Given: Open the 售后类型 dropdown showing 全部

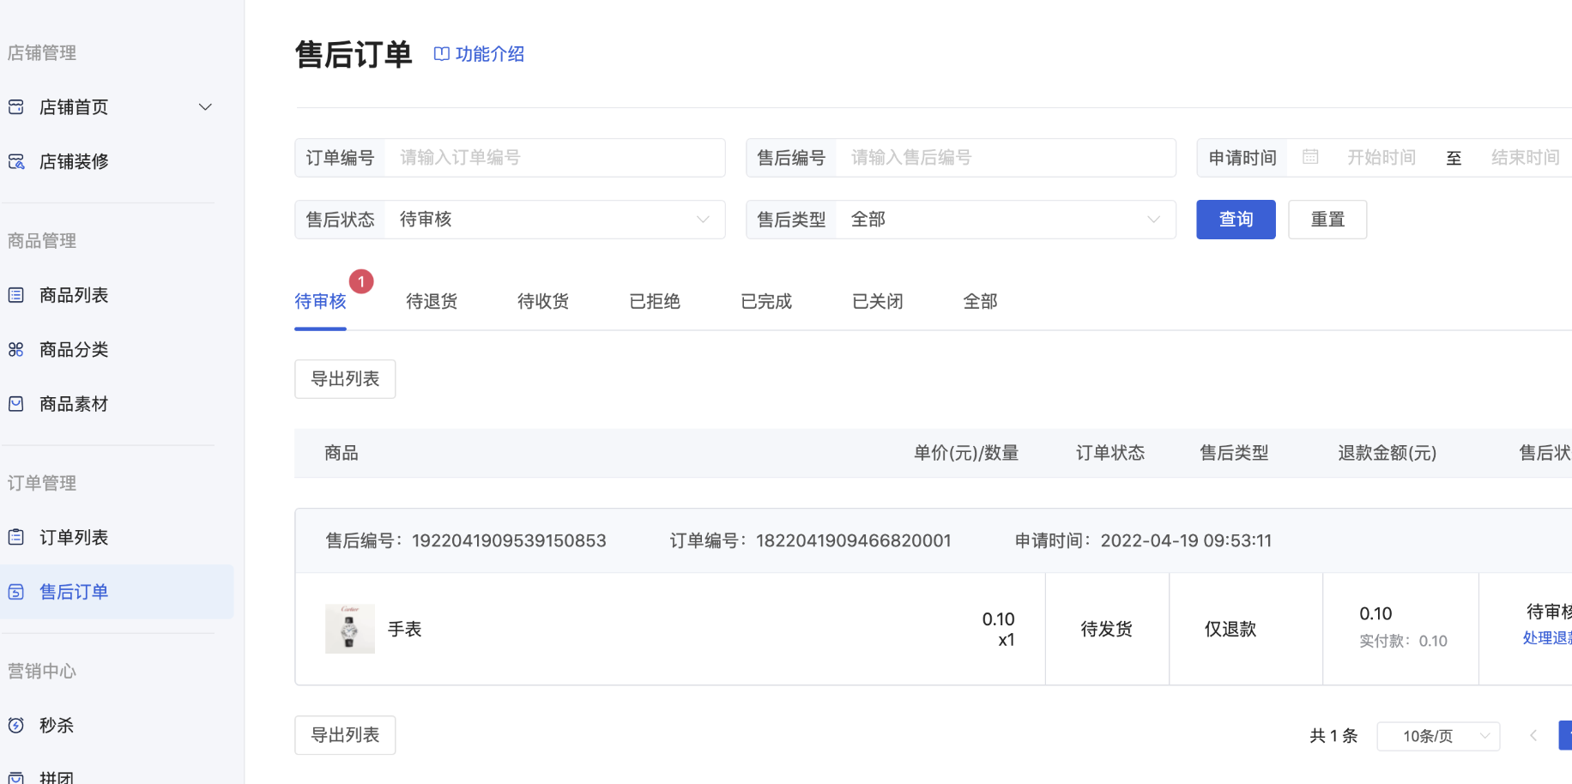Looking at the screenshot, I should coord(1006,220).
